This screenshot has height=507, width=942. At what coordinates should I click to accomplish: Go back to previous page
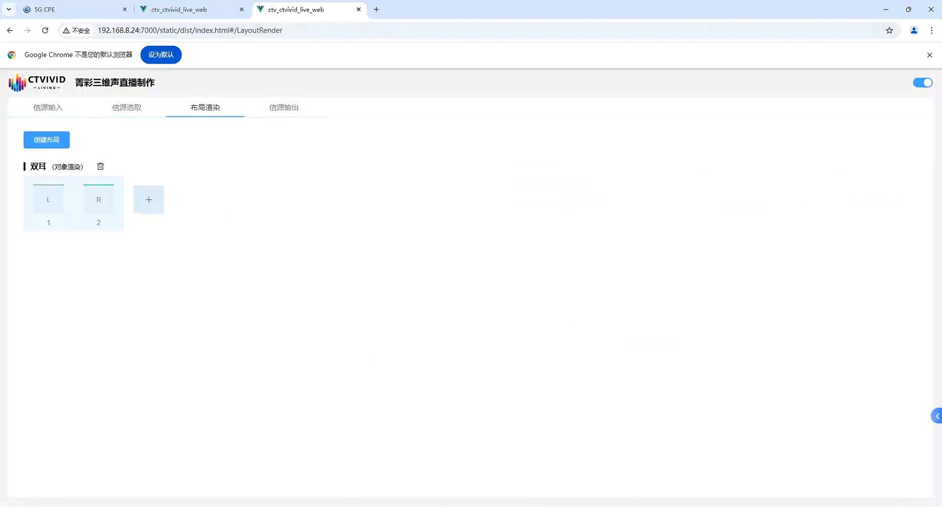[x=10, y=31]
